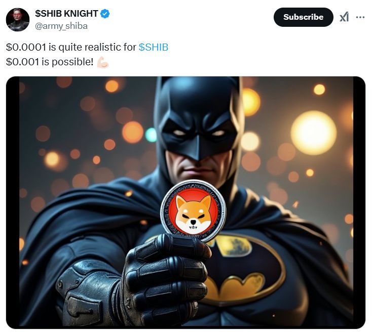Open the three-dot more options menu
This screenshot has width=372, height=336.
(360, 17)
